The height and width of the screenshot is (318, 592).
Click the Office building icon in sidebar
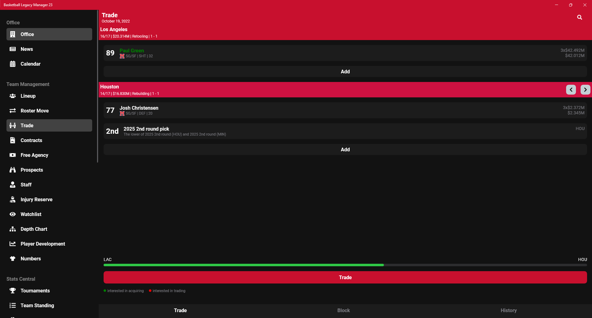click(x=13, y=34)
